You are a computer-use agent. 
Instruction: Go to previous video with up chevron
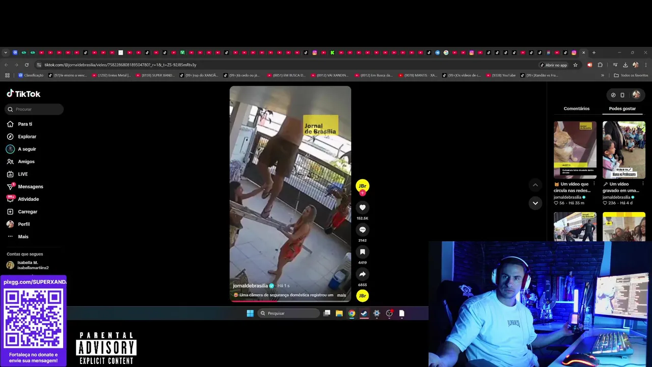pyautogui.click(x=535, y=185)
